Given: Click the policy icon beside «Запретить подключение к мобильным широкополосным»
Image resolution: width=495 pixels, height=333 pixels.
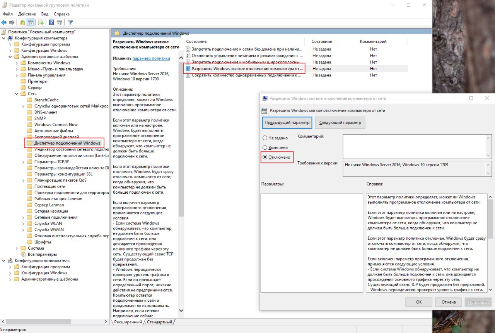Looking at the screenshot, I should (188, 62).
